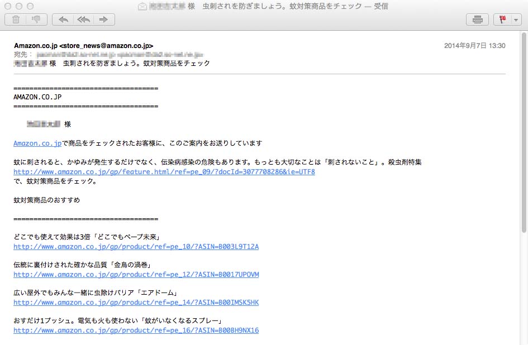The height and width of the screenshot is (345, 528).
Task: Mark message as junk with thumbs-down icon
Action: [x=36, y=20]
